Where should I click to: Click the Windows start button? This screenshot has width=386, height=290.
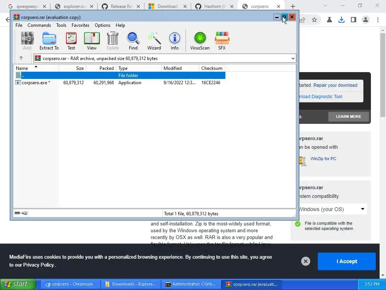[18, 284]
